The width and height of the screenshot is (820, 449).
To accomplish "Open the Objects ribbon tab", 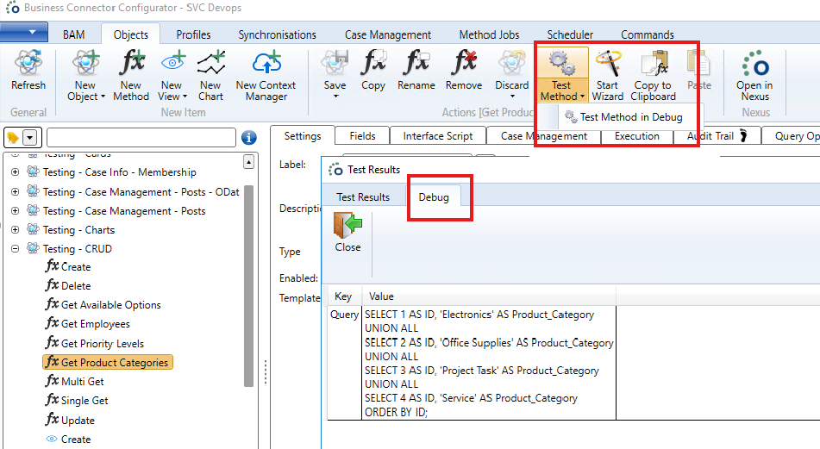I will point(131,34).
